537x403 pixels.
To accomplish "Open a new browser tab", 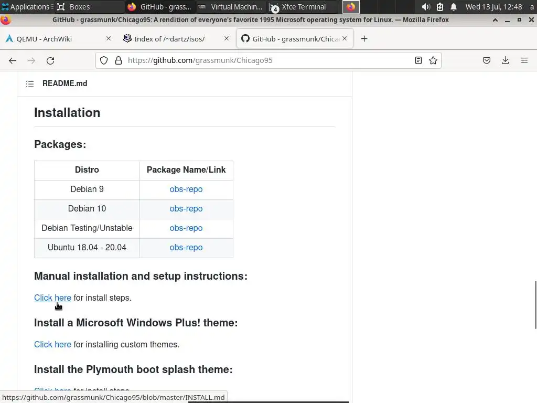I will tap(364, 39).
